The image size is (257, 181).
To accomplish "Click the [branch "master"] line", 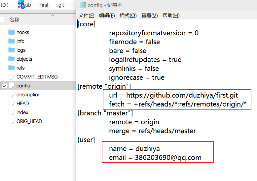I will [105, 113].
